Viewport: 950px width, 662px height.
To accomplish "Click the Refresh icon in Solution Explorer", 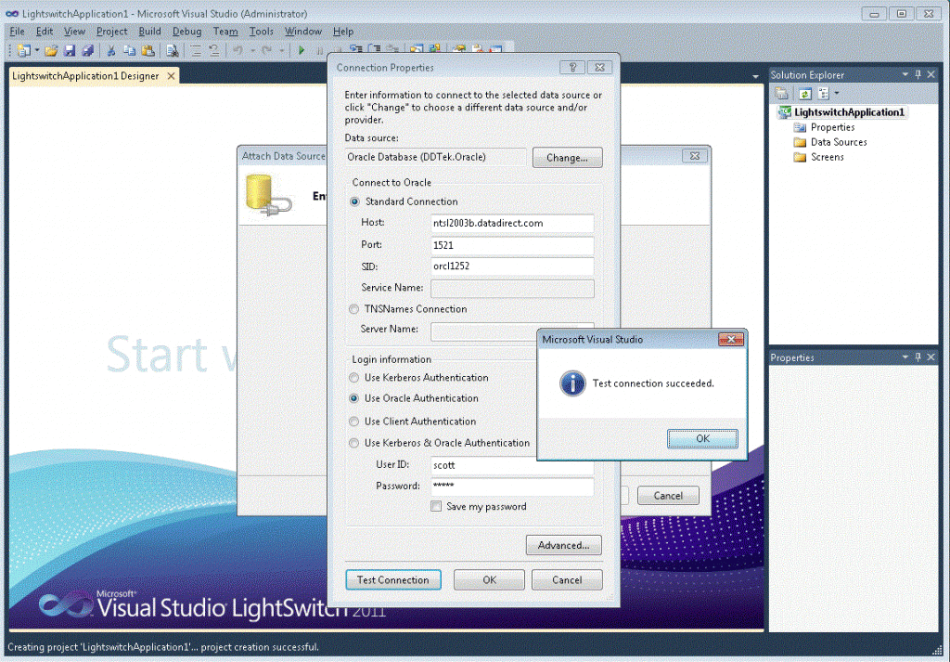I will (x=806, y=93).
